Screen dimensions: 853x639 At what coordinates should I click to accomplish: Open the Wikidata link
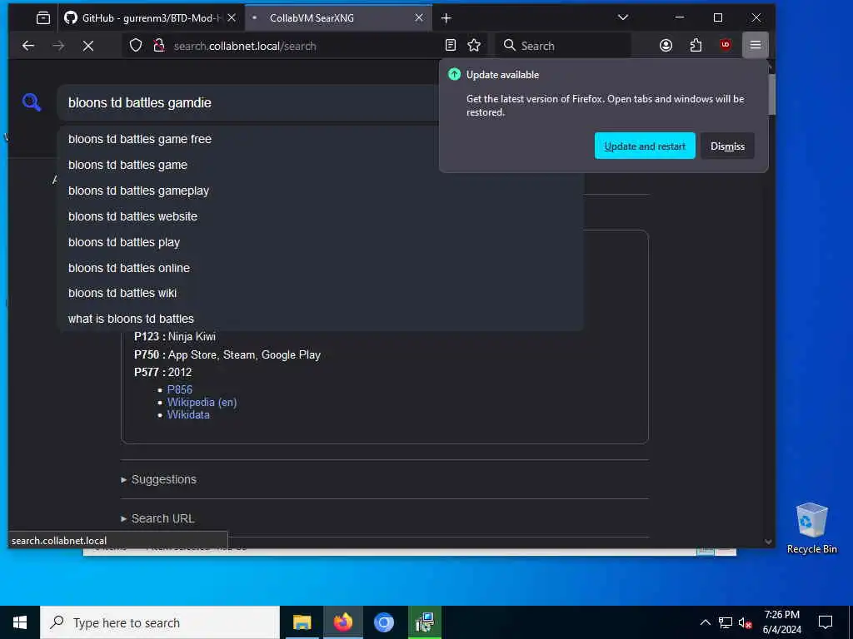188,414
